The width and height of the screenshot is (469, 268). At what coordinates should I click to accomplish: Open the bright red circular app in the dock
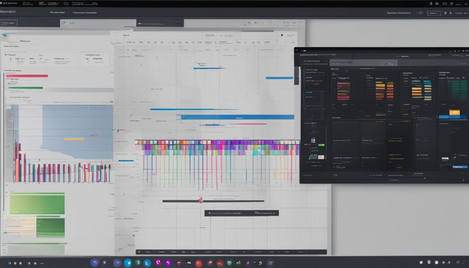click(199, 263)
